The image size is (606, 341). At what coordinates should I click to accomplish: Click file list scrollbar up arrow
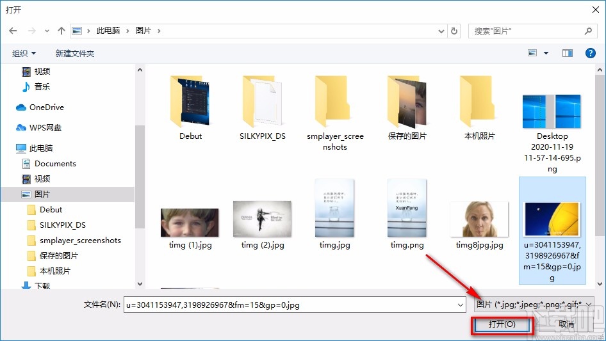tap(600, 70)
